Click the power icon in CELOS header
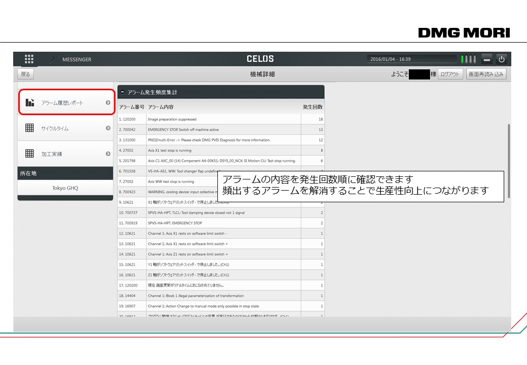 pos(502,59)
